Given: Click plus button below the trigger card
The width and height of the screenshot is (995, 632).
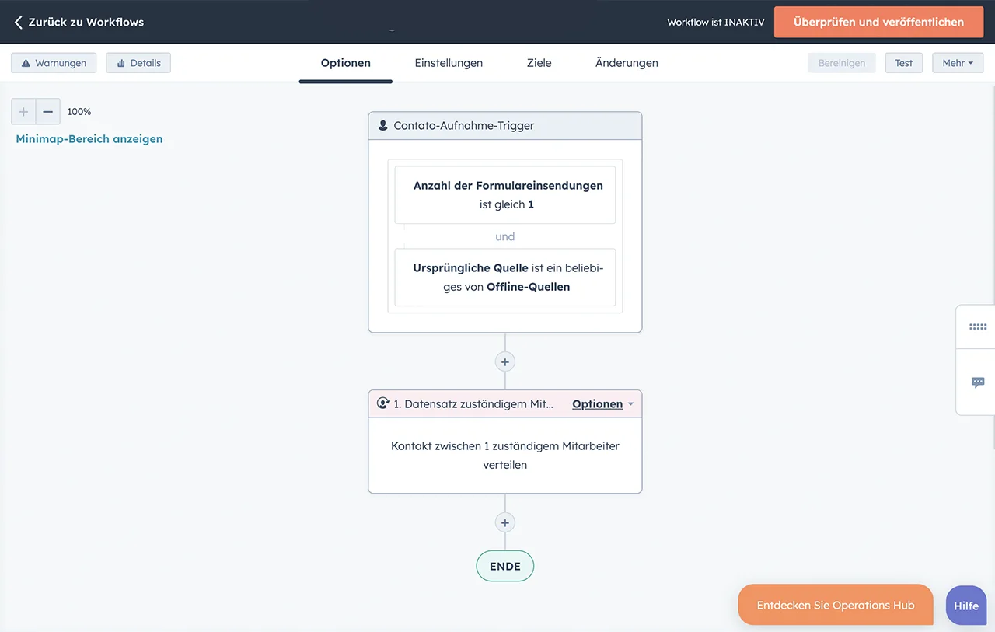Looking at the screenshot, I should (x=505, y=361).
